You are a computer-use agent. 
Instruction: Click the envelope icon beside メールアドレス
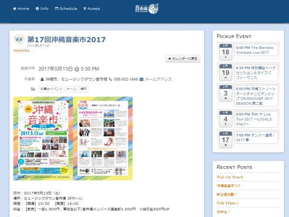pyautogui.click(x=142, y=79)
